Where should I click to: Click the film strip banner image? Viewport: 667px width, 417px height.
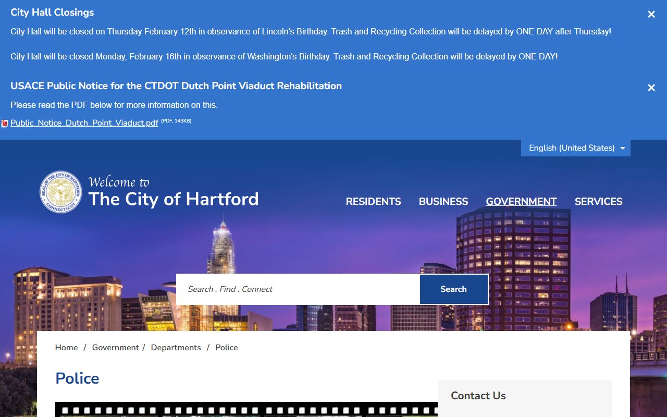point(246,409)
